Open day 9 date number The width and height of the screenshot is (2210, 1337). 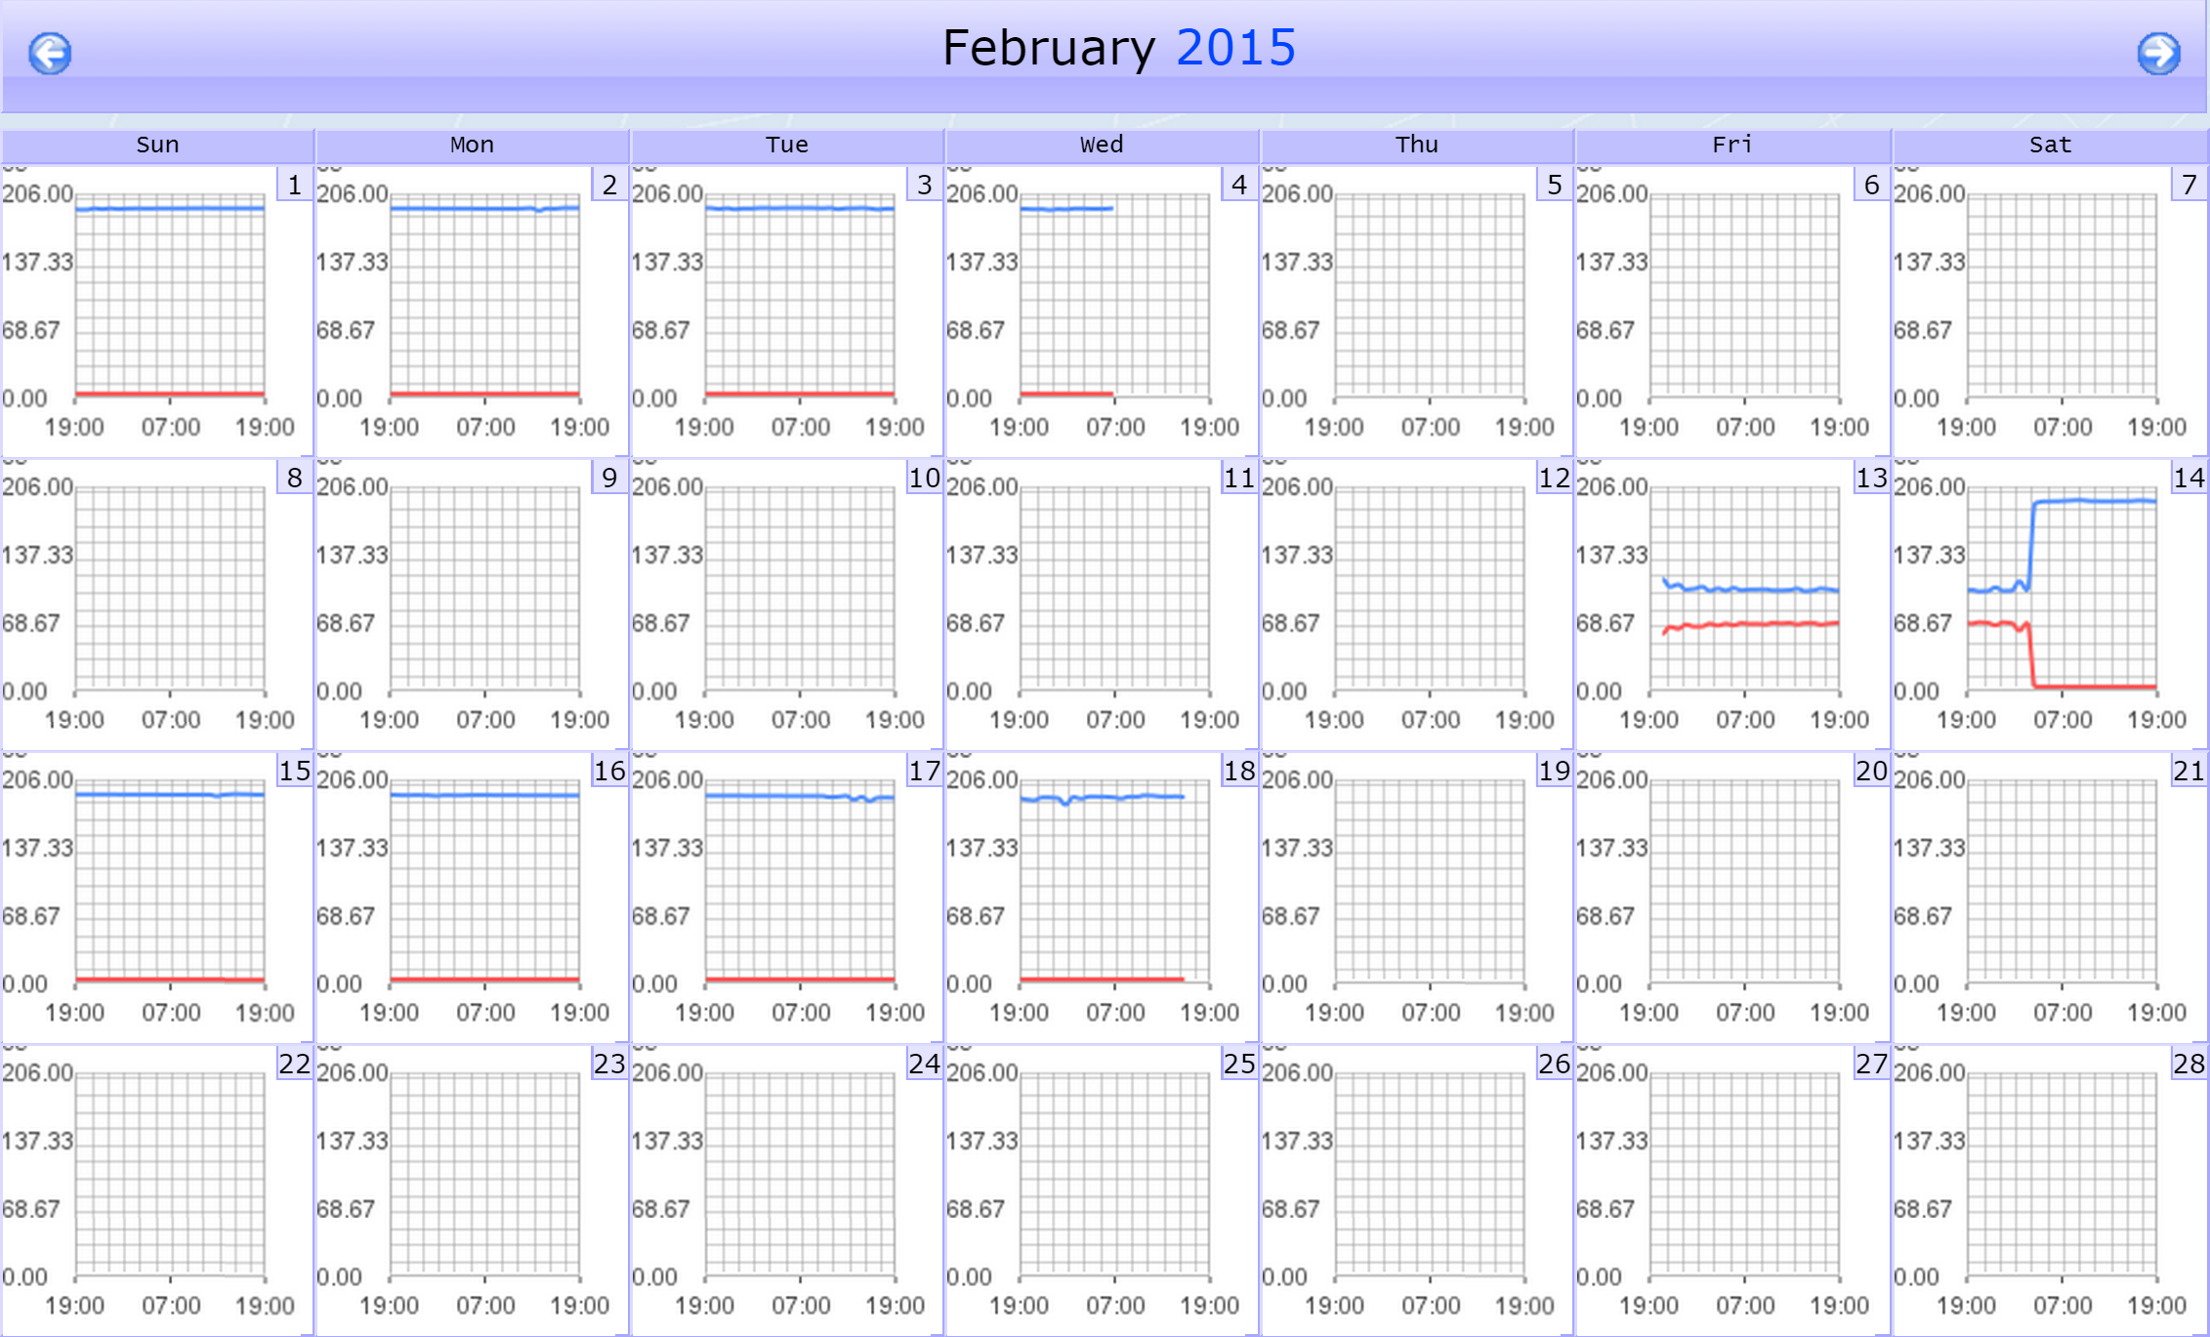[609, 478]
